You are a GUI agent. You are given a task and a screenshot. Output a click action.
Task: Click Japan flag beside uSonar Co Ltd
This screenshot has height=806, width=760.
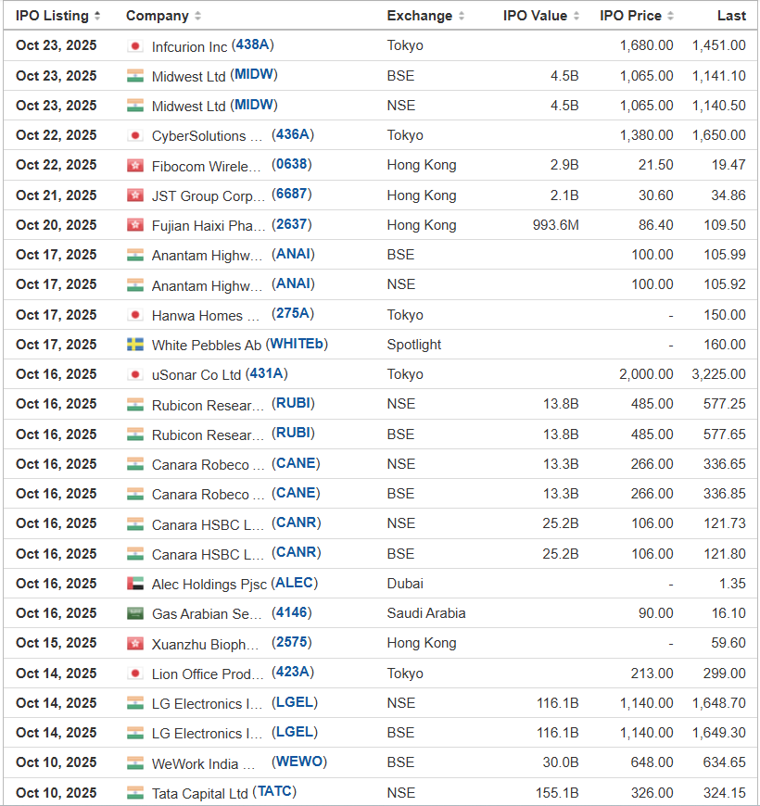pos(135,374)
